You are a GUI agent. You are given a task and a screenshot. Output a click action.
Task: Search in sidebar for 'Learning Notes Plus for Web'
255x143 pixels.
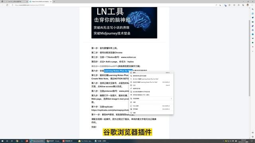tap(151, 82)
